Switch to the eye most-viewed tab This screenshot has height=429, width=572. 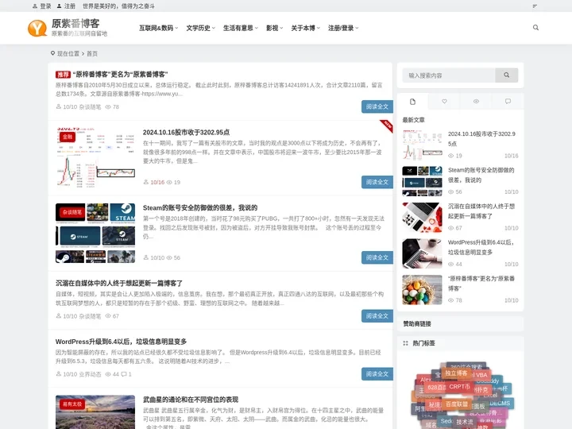pyautogui.click(x=476, y=102)
